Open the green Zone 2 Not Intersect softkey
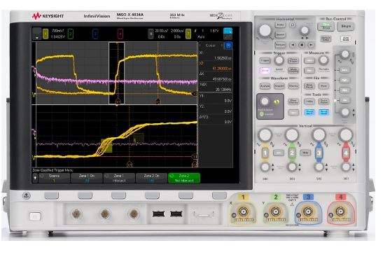 coord(184,178)
